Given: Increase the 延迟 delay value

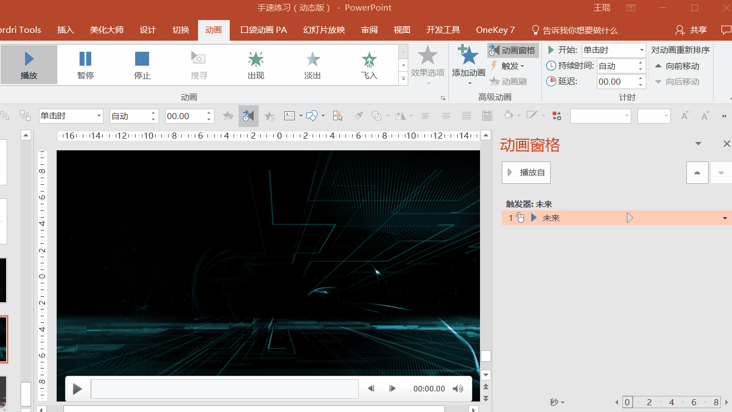Looking at the screenshot, I should pos(641,78).
